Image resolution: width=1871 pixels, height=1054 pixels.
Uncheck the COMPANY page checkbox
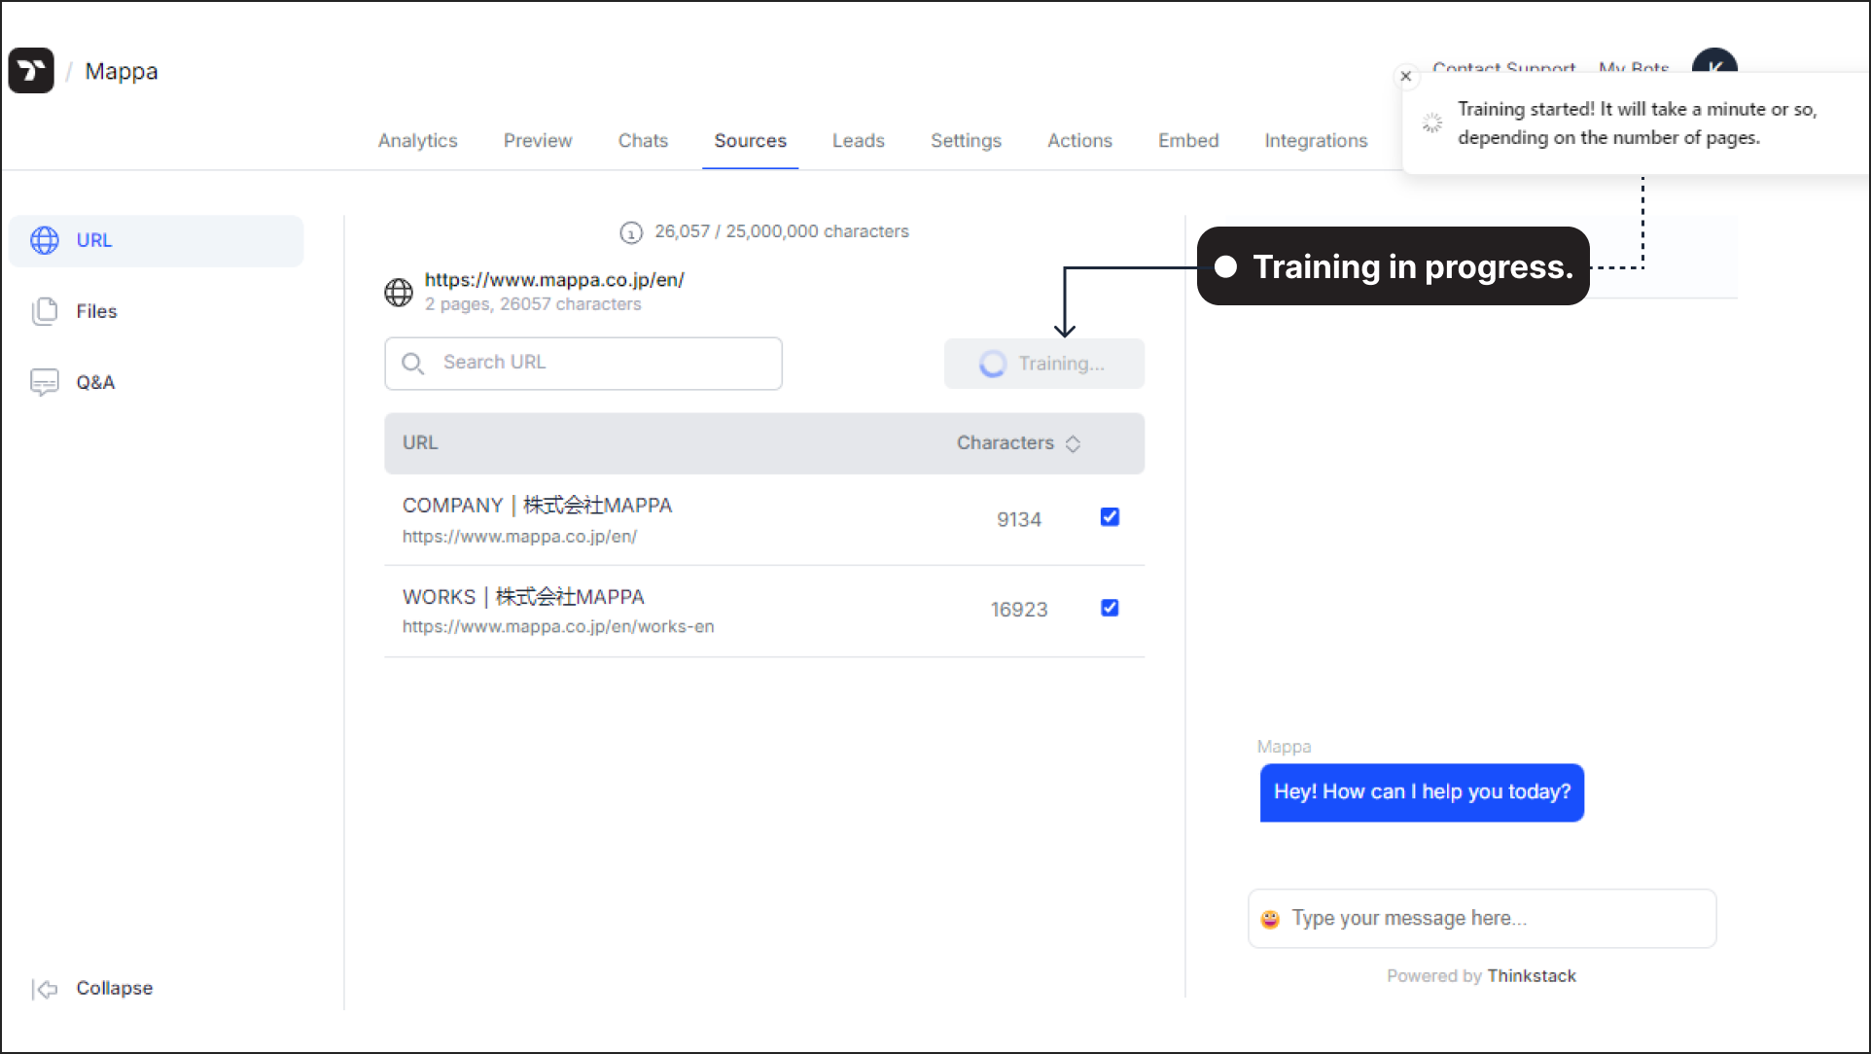(x=1110, y=517)
